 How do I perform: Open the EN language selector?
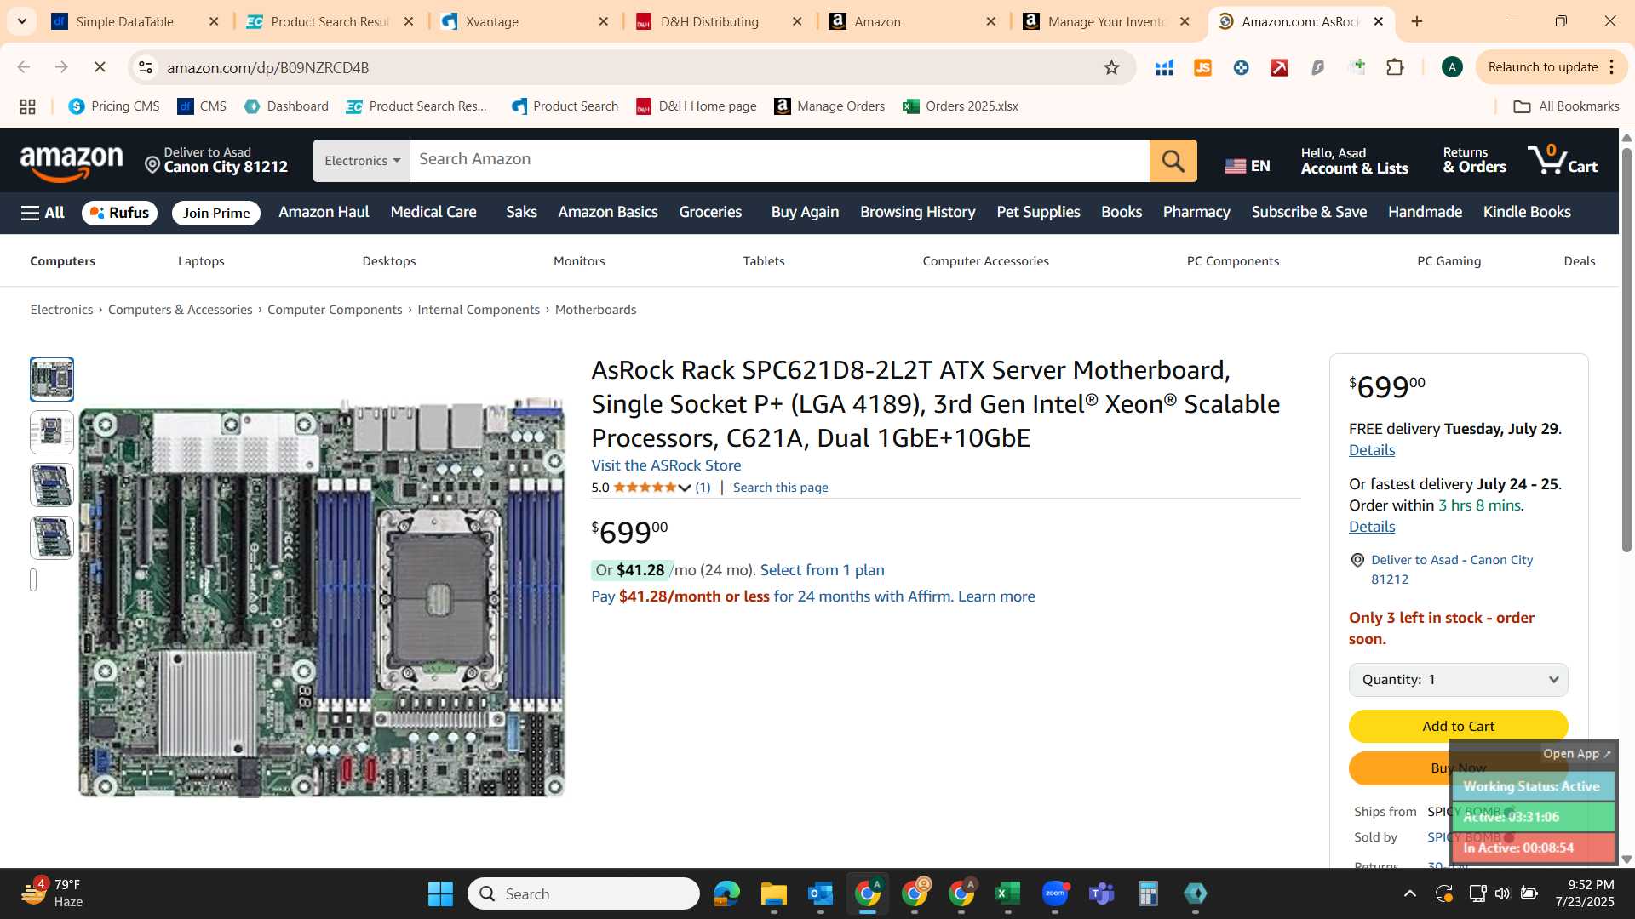[1248, 166]
